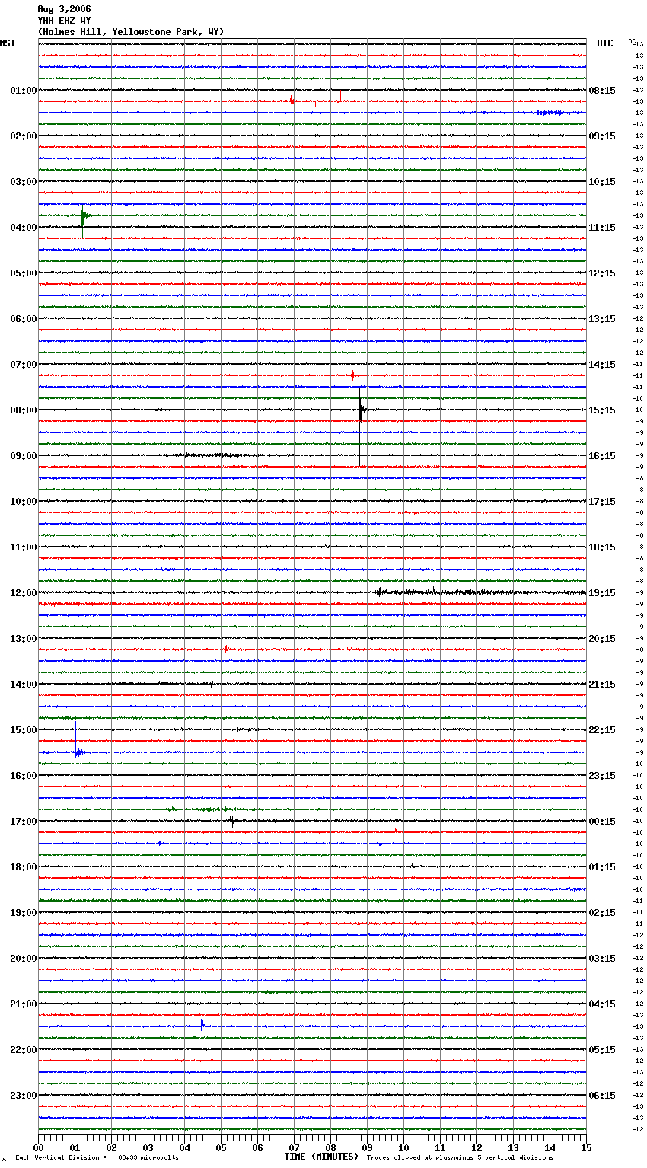Click the '00' minute axis tick label
The image size is (647, 1168).
click(38, 1147)
